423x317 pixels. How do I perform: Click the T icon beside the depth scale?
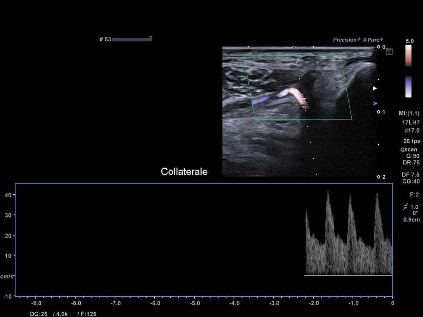[389, 52]
